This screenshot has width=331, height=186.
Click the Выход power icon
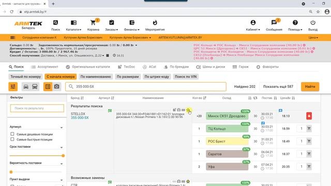[313, 23]
